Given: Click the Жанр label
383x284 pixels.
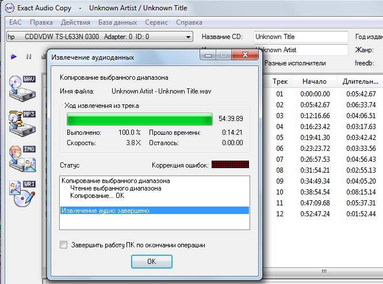Looking at the screenshot, I should (365, 50).
